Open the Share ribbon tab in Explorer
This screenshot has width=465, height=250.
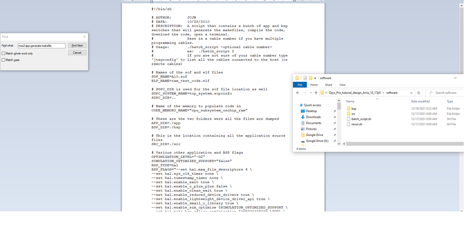point(328,85)
